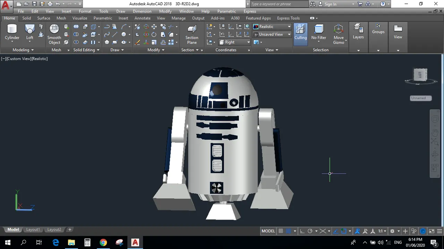The image size is (444, 249).
Task: Expand the Draw panel
Action: (117, 50)
